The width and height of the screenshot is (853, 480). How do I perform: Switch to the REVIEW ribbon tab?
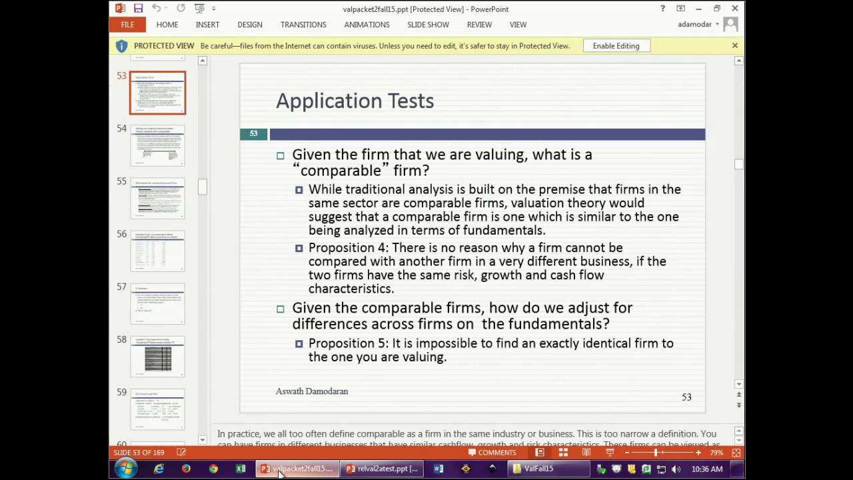(x=479, y=25)
